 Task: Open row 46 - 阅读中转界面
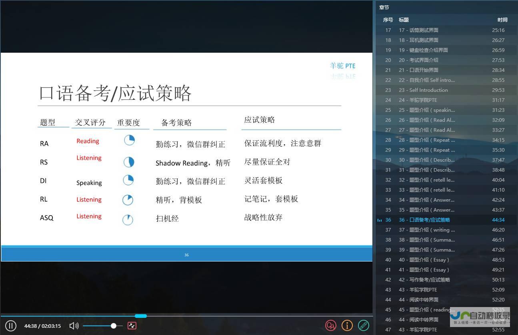(446, 319)
